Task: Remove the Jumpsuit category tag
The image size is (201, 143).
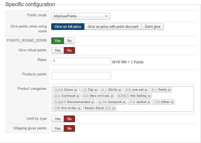Action: click(x=124, y=102)
